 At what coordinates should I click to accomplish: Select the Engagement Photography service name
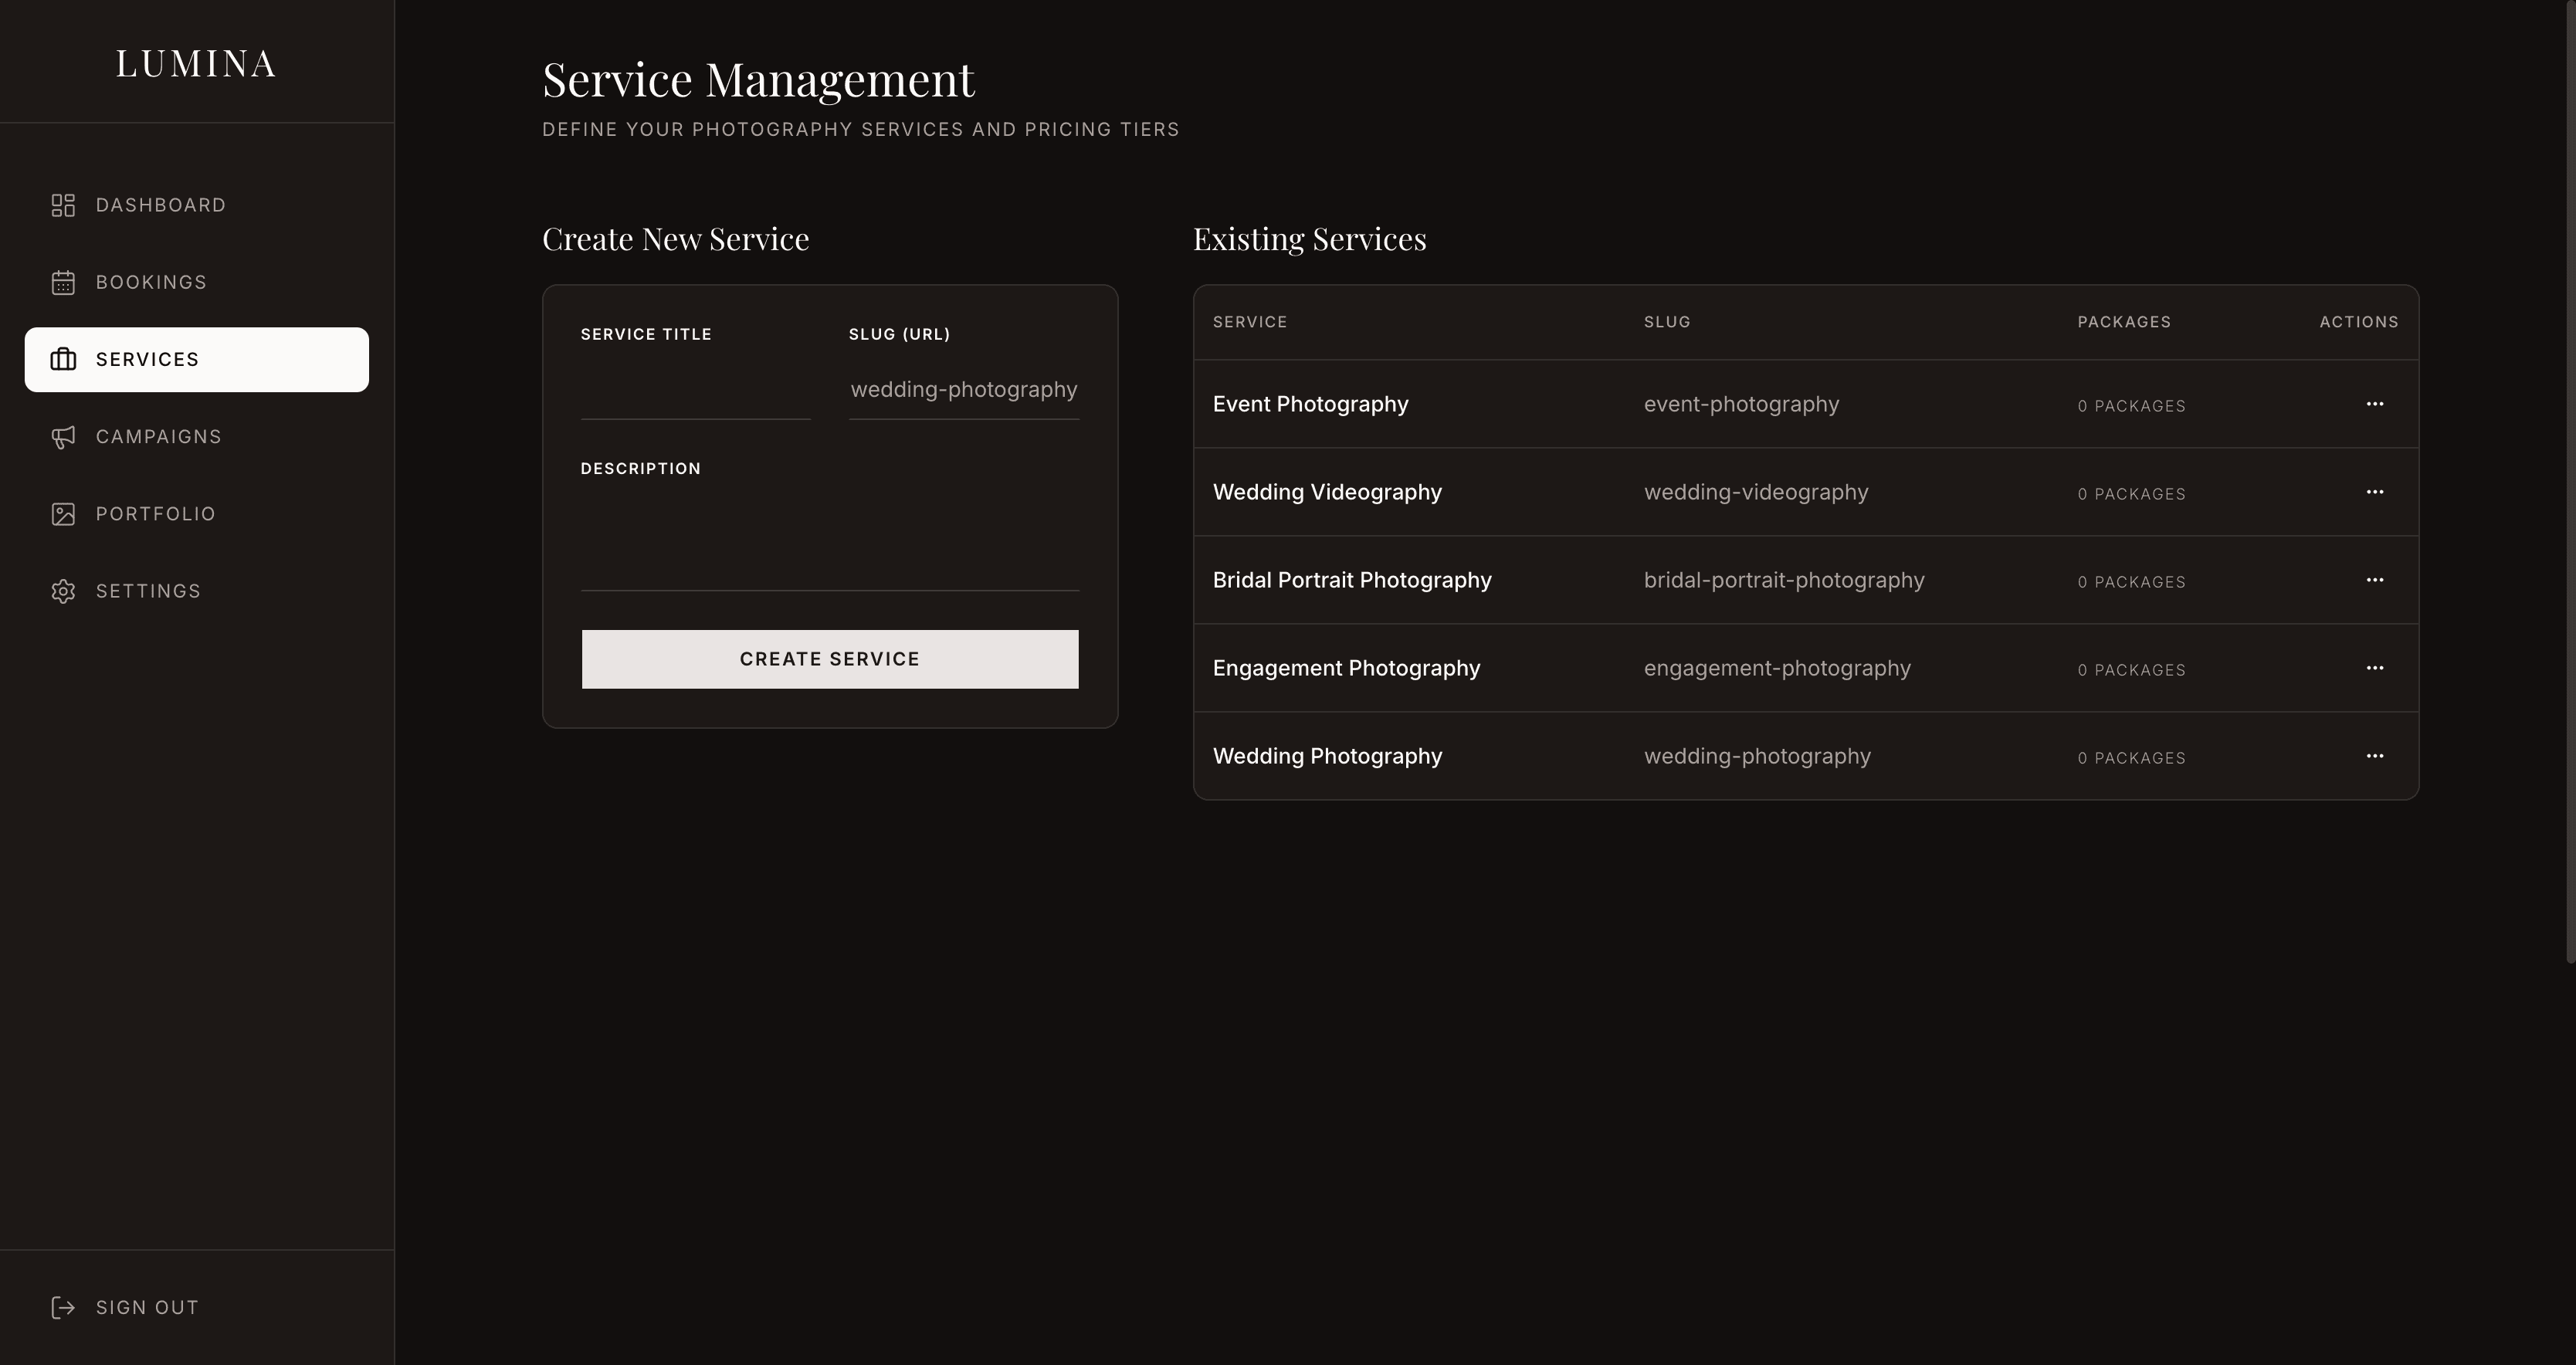(1346, 668)
